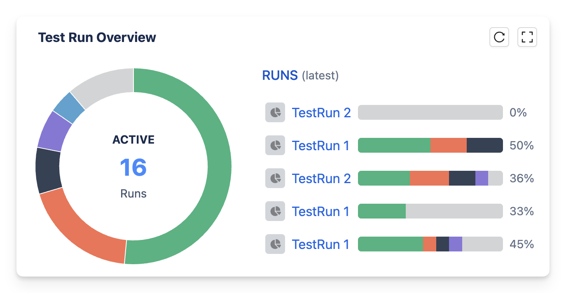The width and height of the screenshot is (566, 293).
Task: Click pie chart icon beside 33% TestRun 1
Action: click(x=275, y=211)
